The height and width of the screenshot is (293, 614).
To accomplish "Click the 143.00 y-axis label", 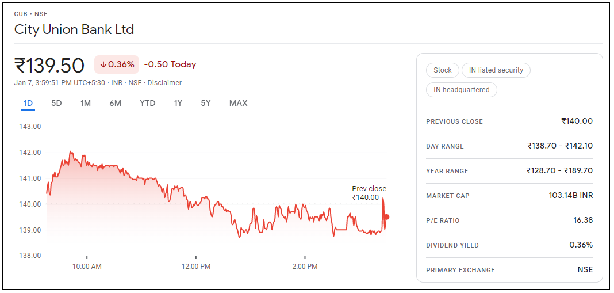I will click(x=29, y=127).
